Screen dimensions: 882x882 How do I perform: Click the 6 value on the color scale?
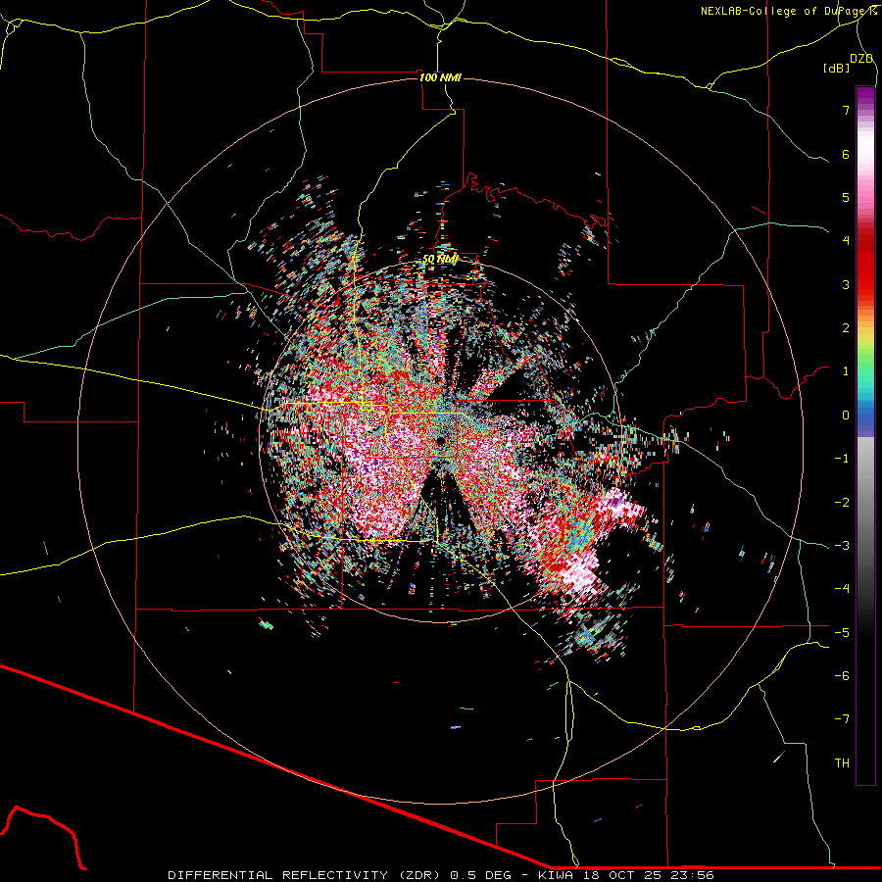(x=846, y=154)
